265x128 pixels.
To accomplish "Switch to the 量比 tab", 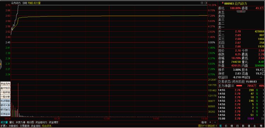I will point(12,122).
